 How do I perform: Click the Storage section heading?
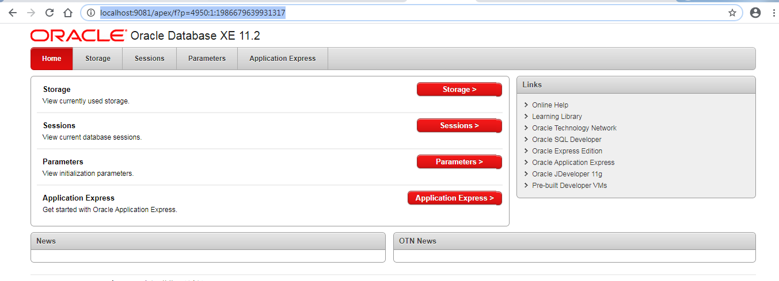tap(56, 90)
